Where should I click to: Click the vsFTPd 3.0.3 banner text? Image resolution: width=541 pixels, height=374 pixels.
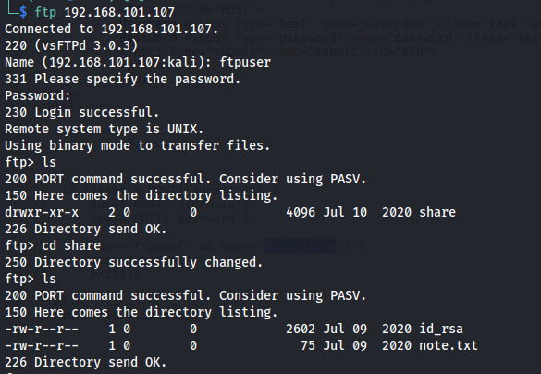pyautogui.click(x=86, y=46)
